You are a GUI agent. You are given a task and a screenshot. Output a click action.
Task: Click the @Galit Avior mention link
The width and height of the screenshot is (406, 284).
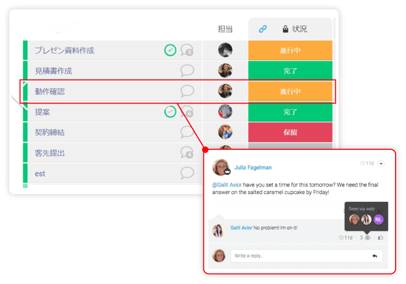click(227, 185)
